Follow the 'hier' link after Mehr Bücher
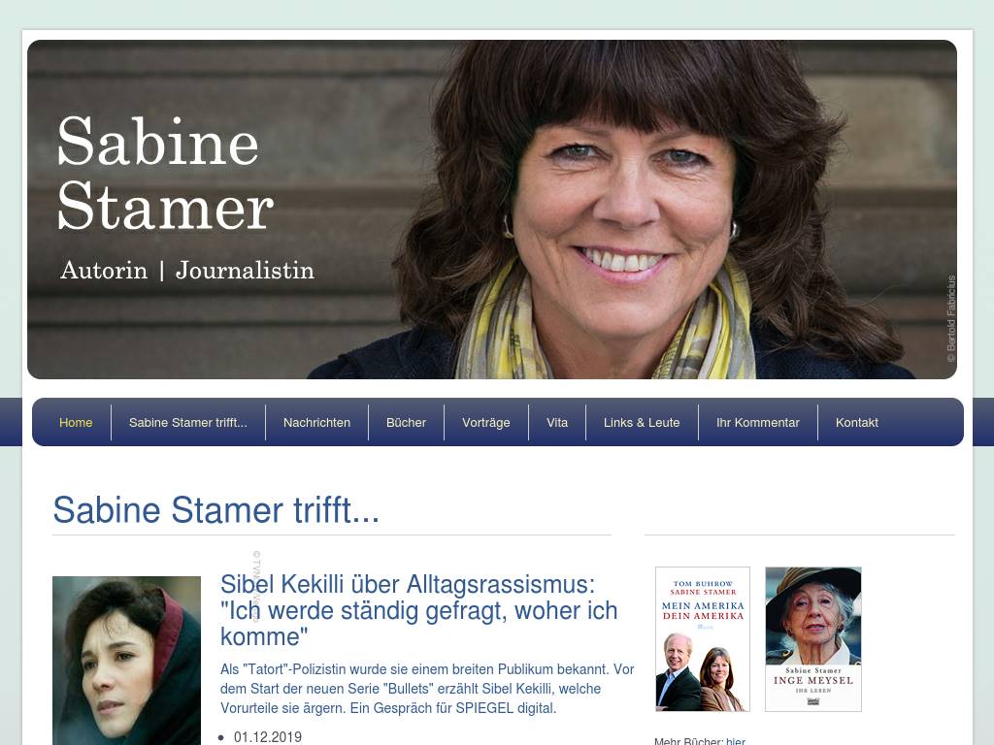Image resolution: width=994 pixels, height=745 pixels. point(736,740)
